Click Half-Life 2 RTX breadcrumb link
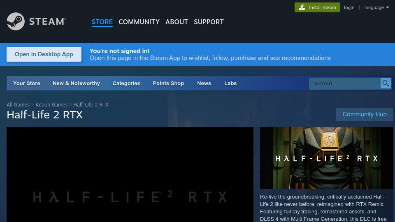The height and width of the screenshot is (222, 395). tap(91, 105)
